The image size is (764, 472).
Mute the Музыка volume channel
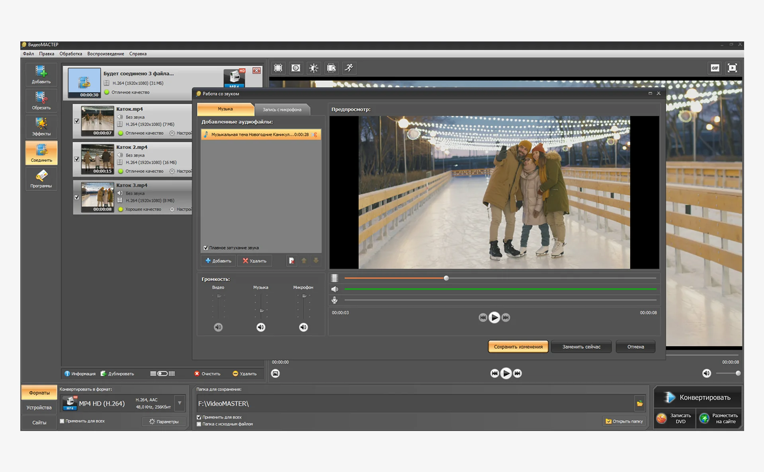pyautogui.click(x=261, y=327)
